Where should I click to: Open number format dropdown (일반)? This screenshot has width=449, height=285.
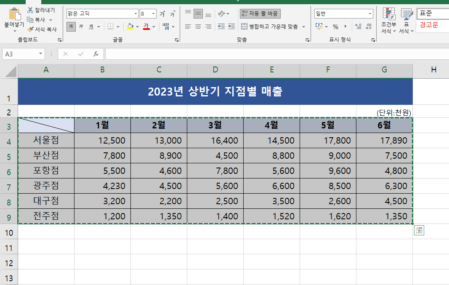pyautogui.click(x=370, y=13)
